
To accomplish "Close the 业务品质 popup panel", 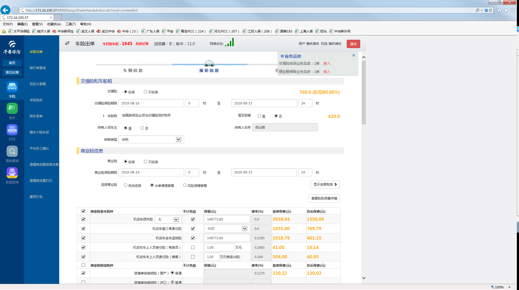I will (x=354, y=55).
